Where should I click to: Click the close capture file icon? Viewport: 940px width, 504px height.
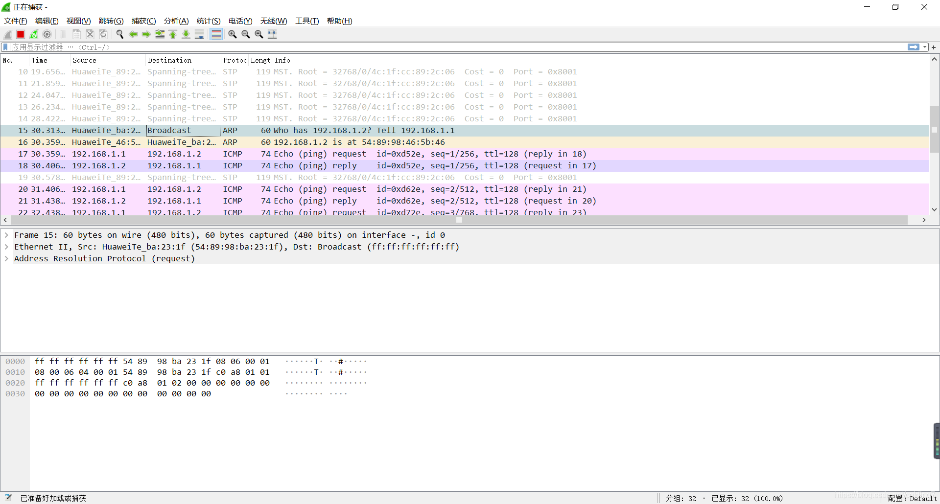point(90,34)
